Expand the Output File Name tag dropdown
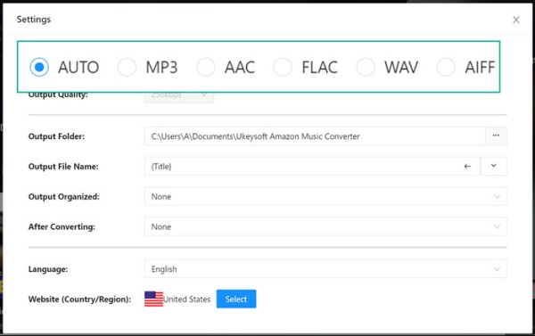This screenshot has width=535, height=336. click(x=493, y=166)
